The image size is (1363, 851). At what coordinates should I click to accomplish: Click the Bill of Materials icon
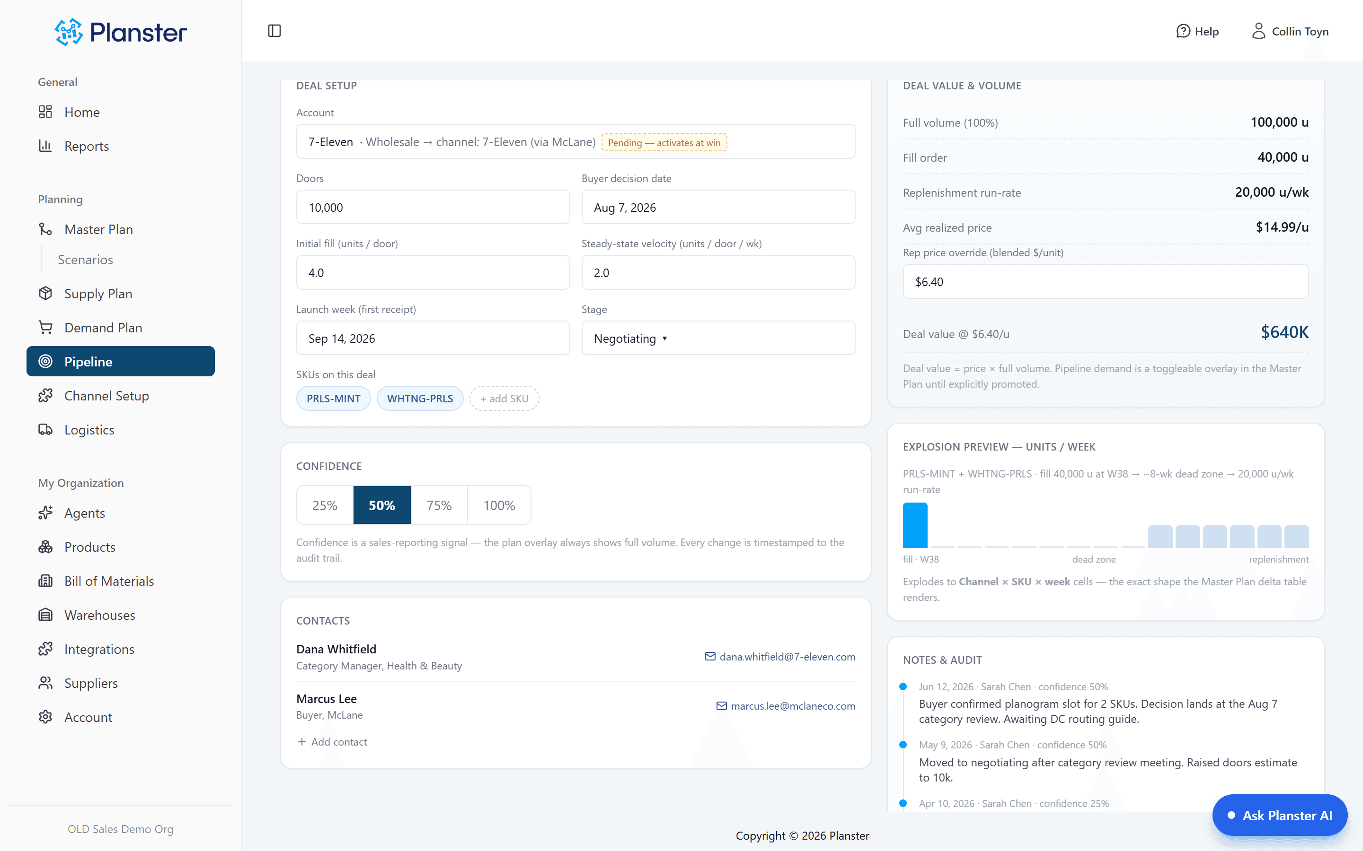pos(45,581)
